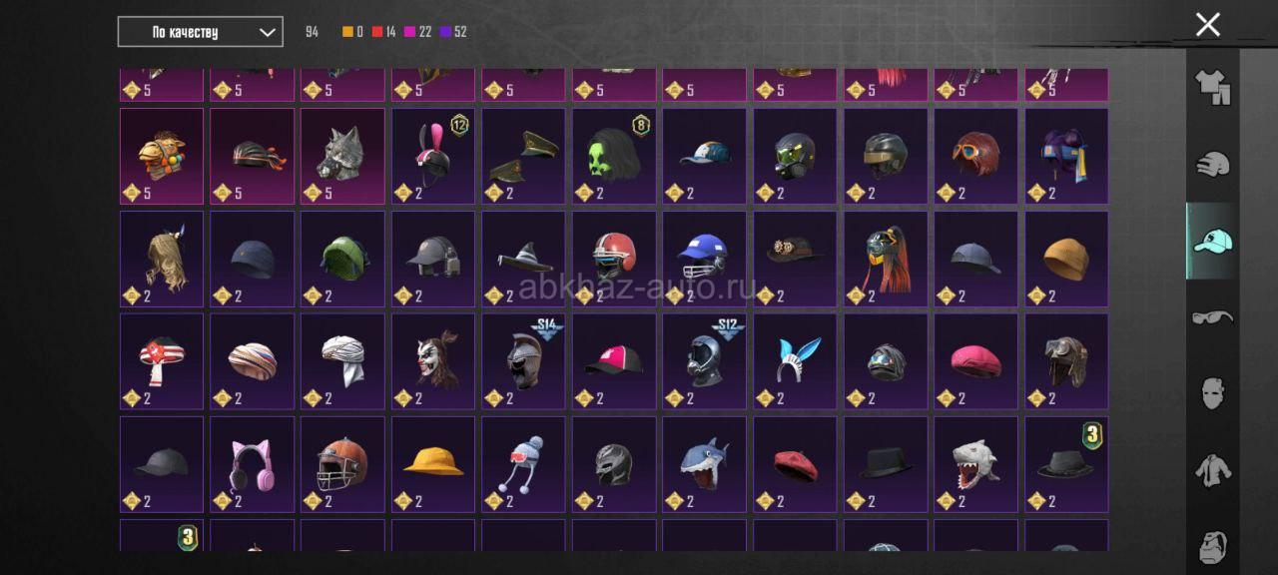The height and width of the screenshot is (575, 1278).
Task: Select the S12 season gas mask helmet
Action: pos(705,361)
